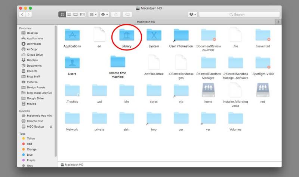Open the System folder
The width and height of the screenshot is (299, 177).
[x=154, y=36]
